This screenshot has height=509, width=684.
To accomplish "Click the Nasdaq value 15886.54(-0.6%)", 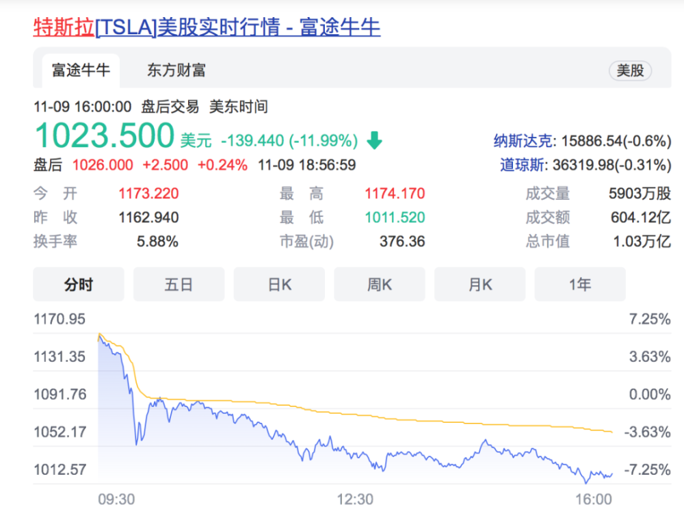I will click(616, 141).
